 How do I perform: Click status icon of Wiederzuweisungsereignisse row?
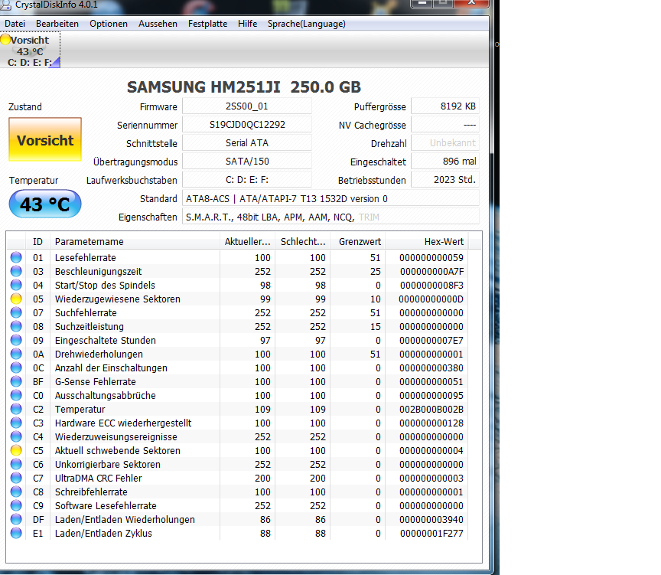(16, 436)
